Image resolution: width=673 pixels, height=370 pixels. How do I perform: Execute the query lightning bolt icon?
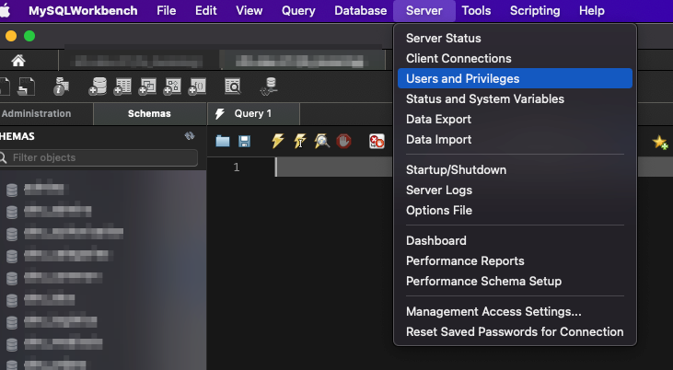point(278,141)
